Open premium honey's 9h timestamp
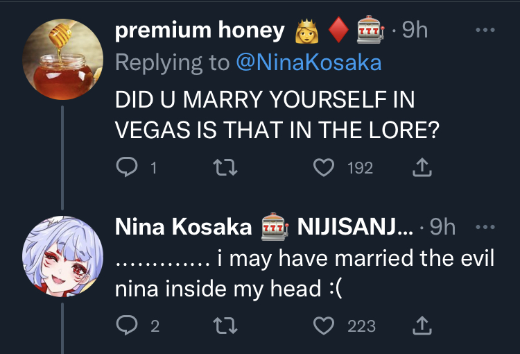 [x=415, y=31]
